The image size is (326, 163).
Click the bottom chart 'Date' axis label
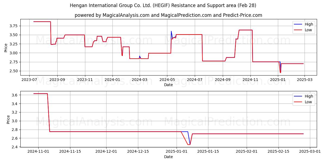point(168,157)
